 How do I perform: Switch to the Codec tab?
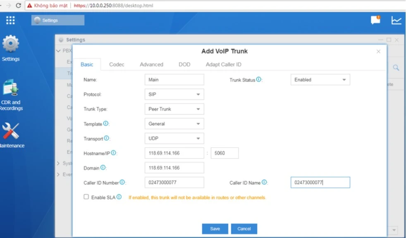[x=117, y=65]
